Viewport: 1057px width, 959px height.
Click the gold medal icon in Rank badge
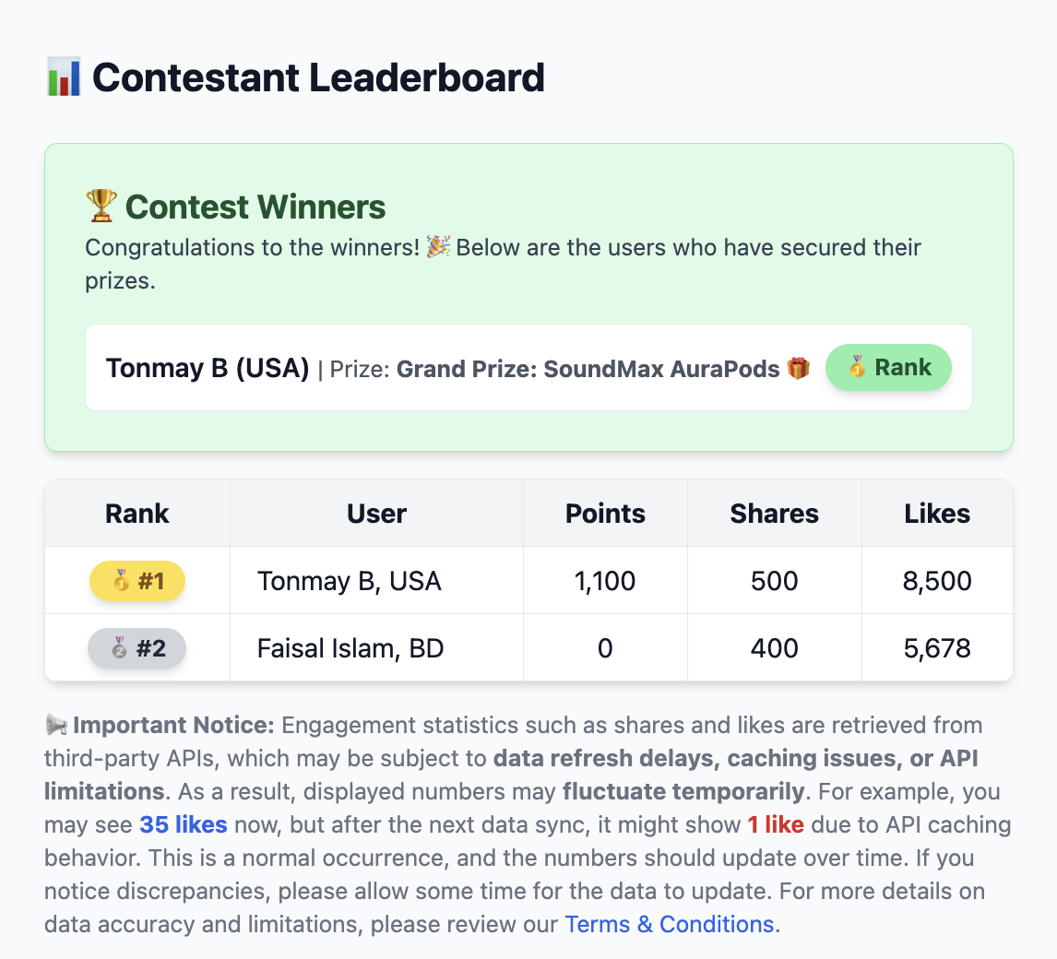(858, 367)
